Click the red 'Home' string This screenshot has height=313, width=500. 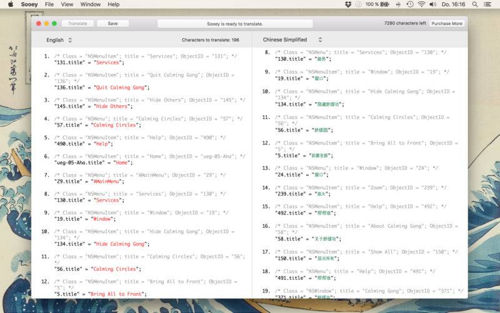[x=121, y=163]
